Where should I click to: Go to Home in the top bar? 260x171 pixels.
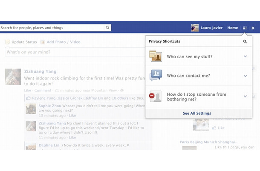(x=233, y=28)
